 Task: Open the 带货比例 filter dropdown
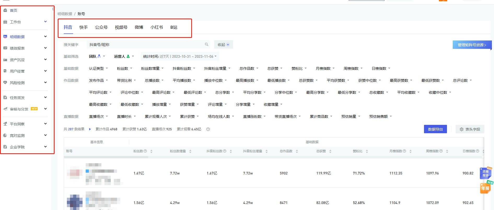coord(126,80)
